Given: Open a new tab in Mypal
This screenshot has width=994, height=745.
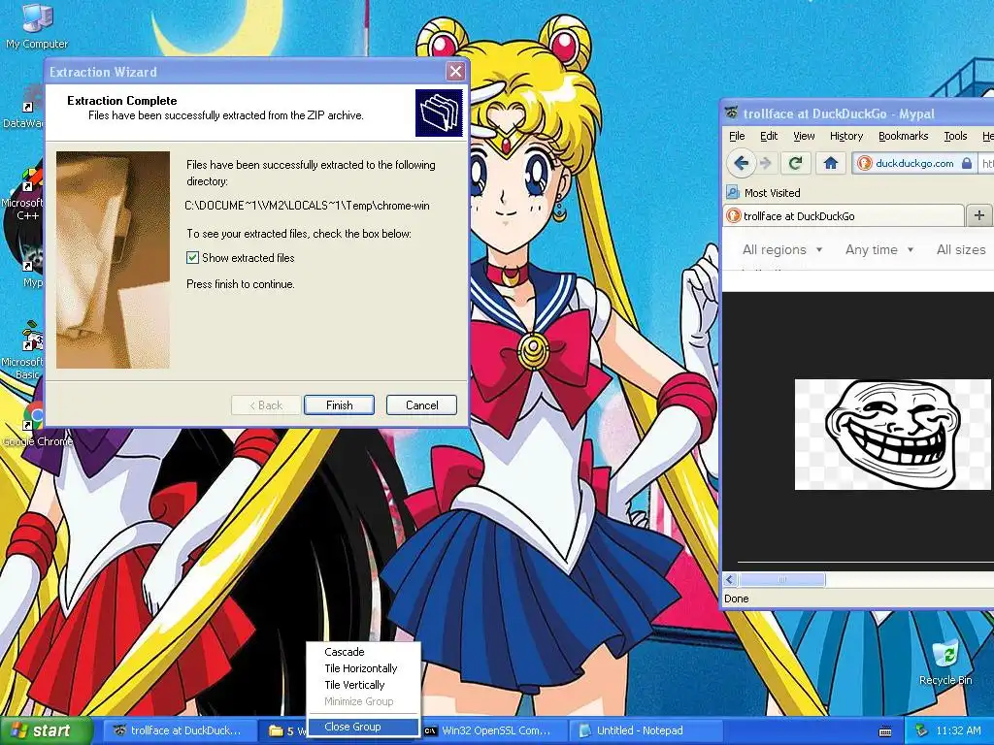Looking at the screenshot, I should (978, 215).
